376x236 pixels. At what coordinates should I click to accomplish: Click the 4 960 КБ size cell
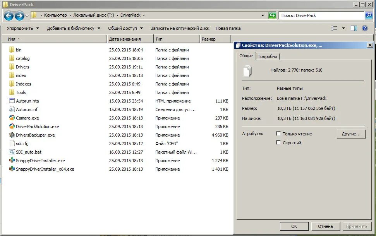pyautogui.click(x=220, y=135)
